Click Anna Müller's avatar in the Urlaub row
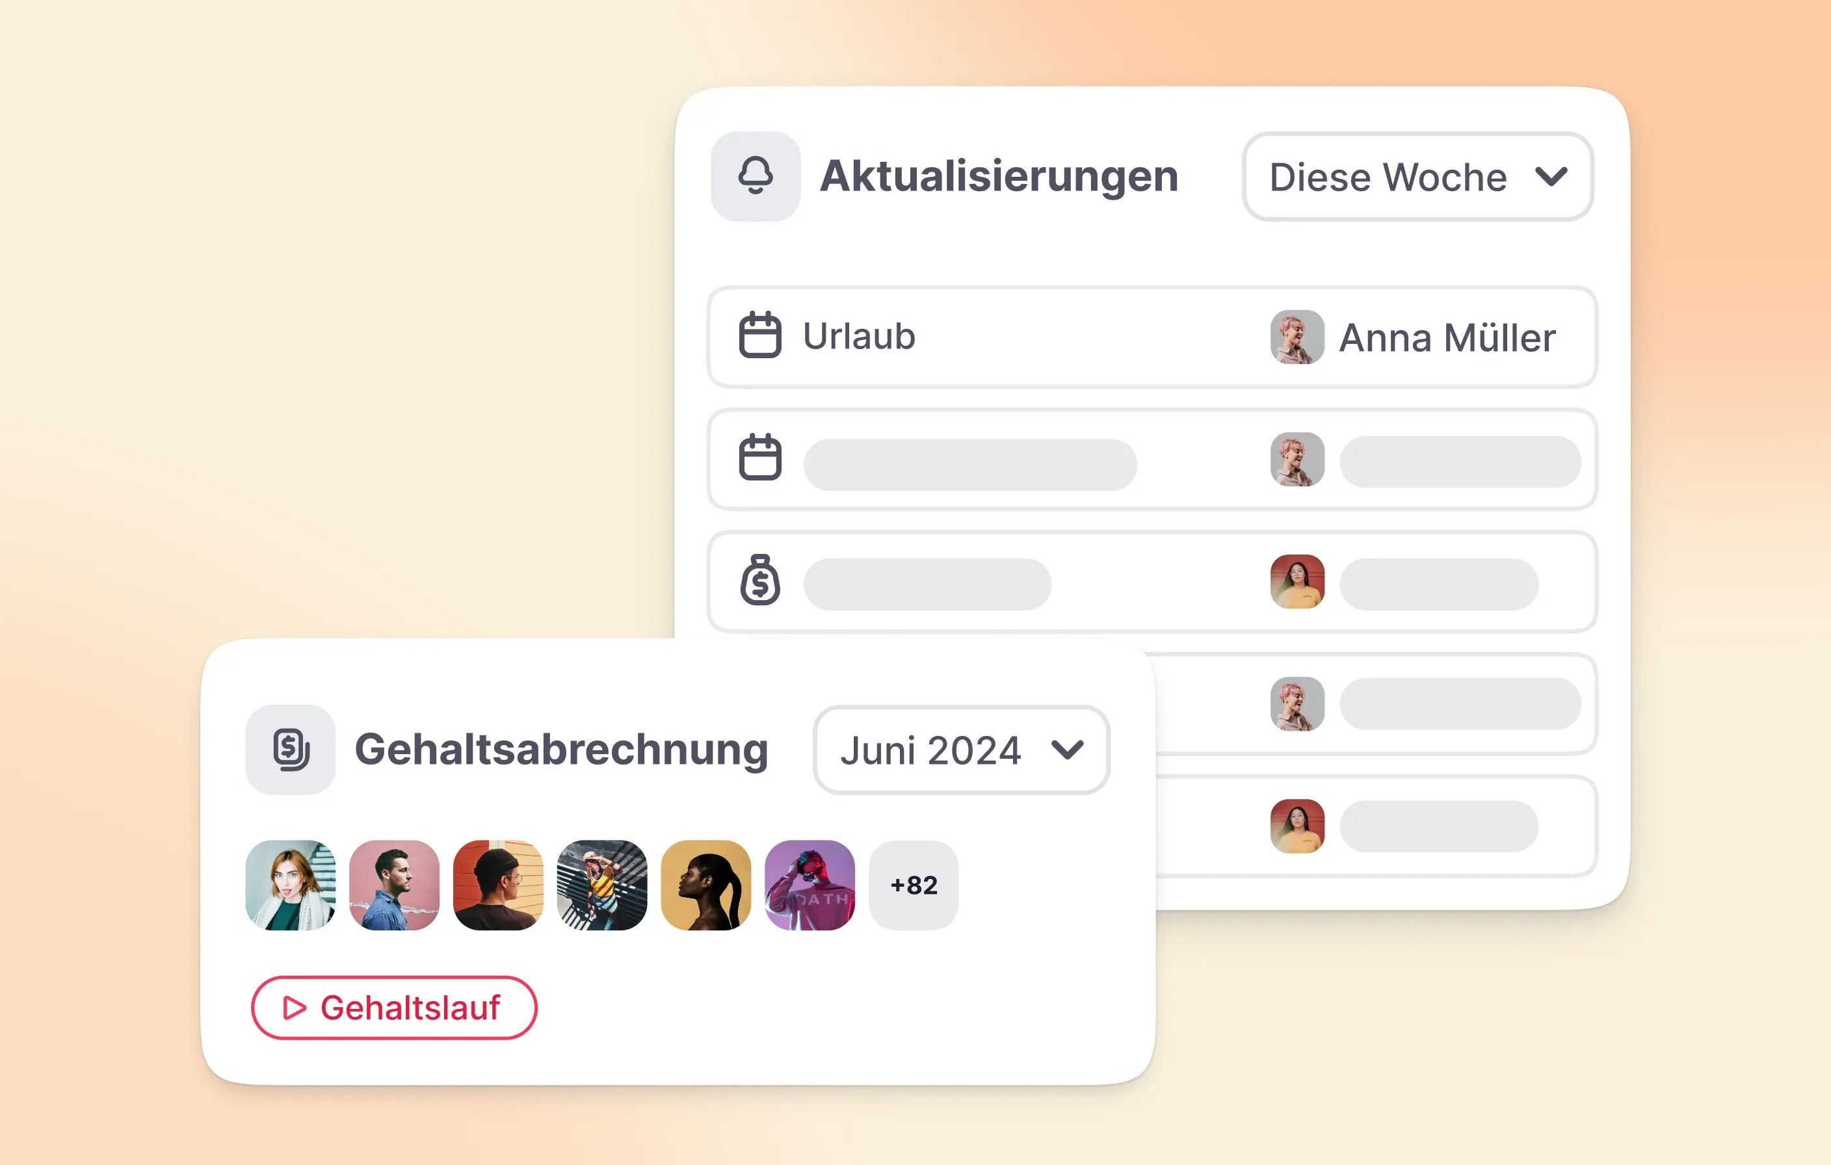 [x=1297, y=337]
